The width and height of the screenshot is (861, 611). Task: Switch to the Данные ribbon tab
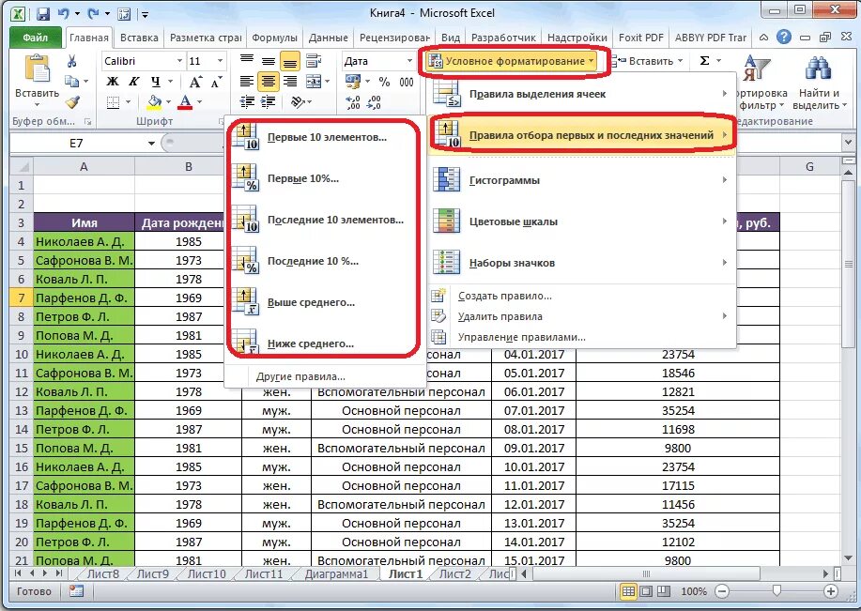coord(328,38)
